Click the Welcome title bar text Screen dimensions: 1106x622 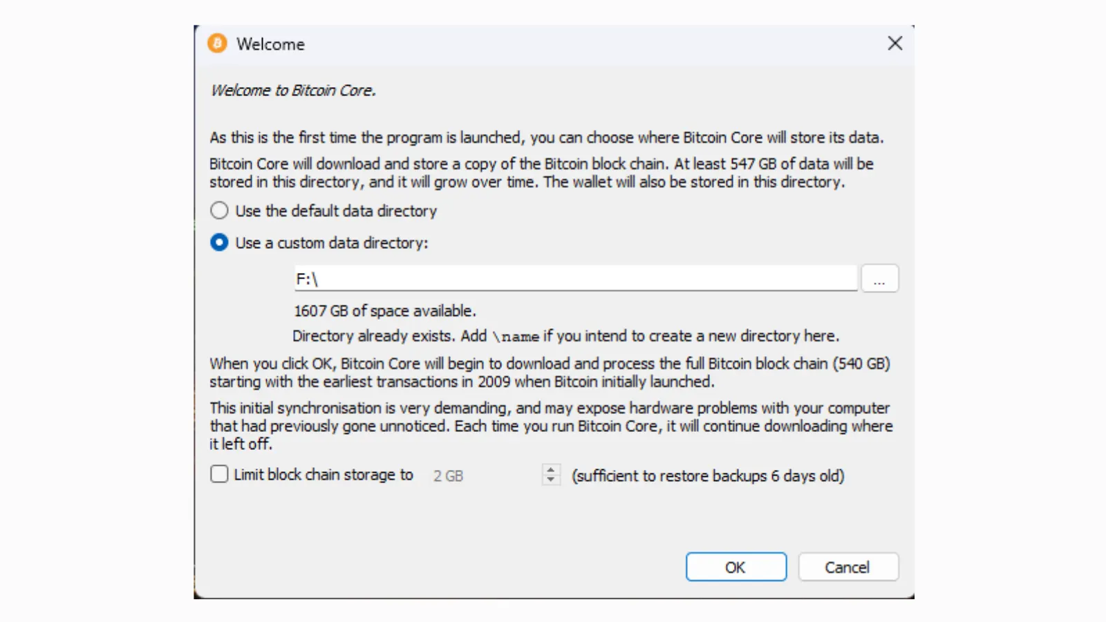[x=270, y=44]
